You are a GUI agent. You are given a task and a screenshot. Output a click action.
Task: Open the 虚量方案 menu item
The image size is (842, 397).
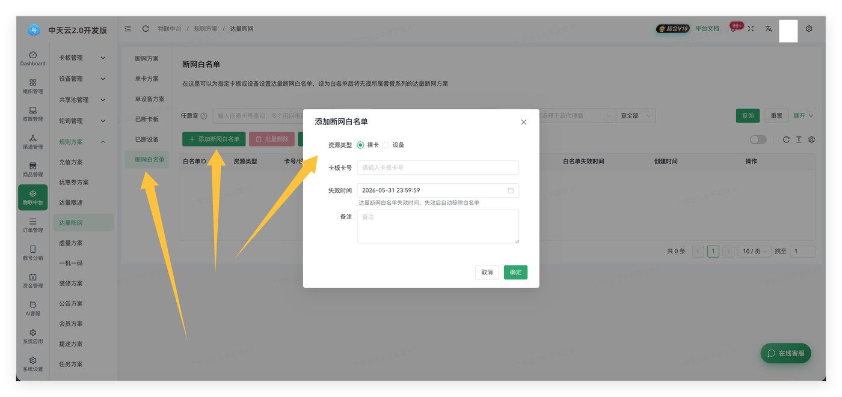point(71,243)
